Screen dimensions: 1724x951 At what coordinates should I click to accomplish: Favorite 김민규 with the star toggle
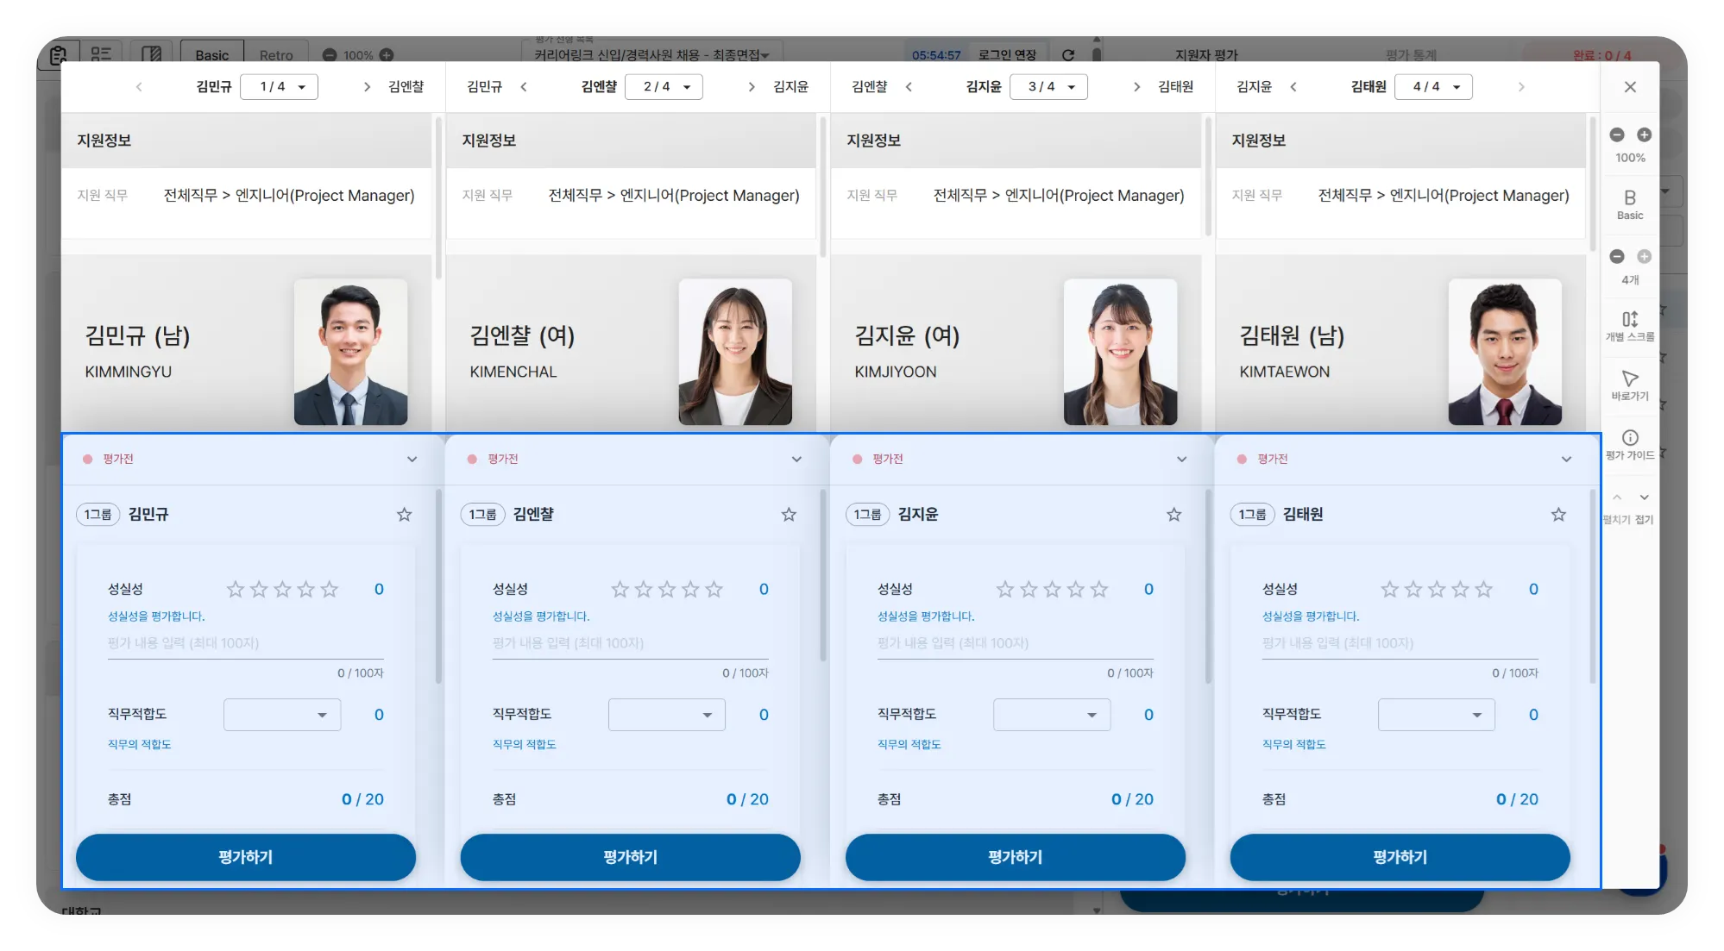pos(404,515)
